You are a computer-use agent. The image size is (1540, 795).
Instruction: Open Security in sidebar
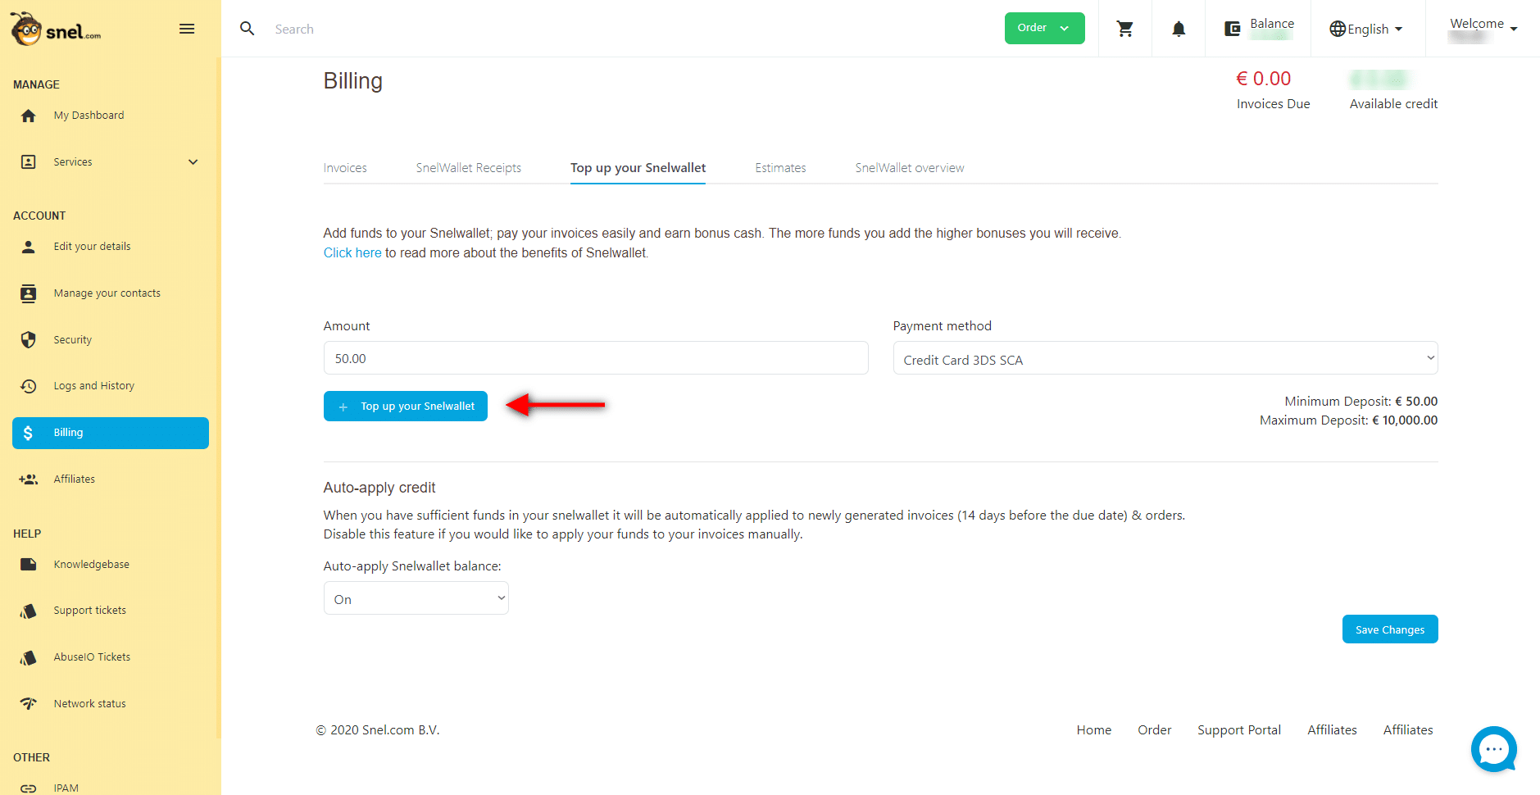(72, 340)
